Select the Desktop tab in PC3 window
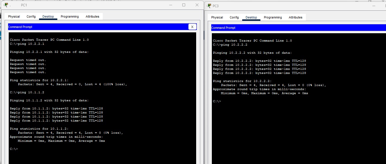 click(x=251, y=17)
